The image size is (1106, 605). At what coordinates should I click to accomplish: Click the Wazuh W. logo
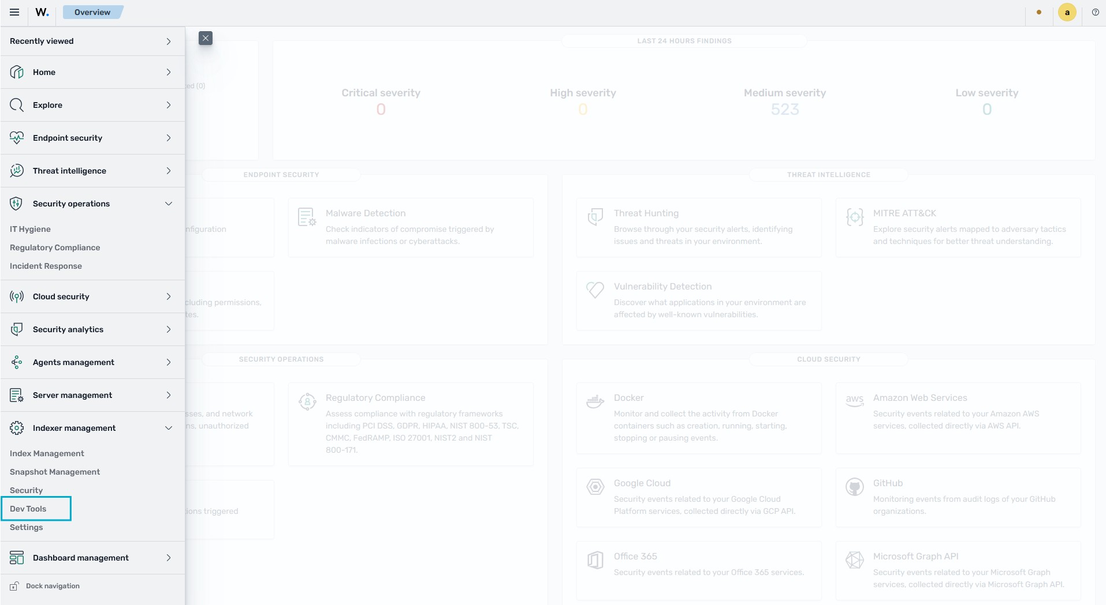(42, 12)
